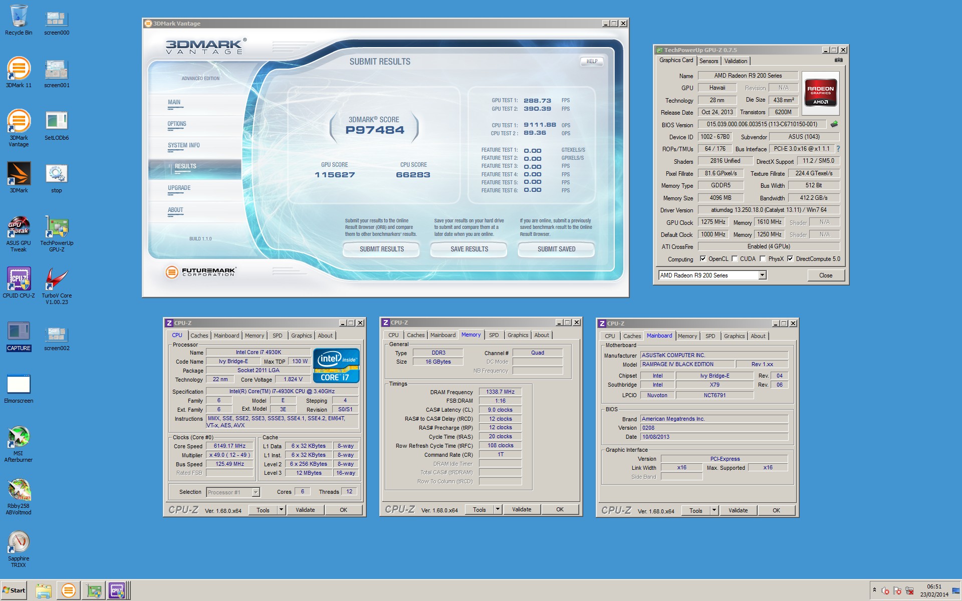This screenshot has height=601, width=962.
Task: Click Bus Interface question mark in GPU-Z
Action: click(x=838, y=149)
